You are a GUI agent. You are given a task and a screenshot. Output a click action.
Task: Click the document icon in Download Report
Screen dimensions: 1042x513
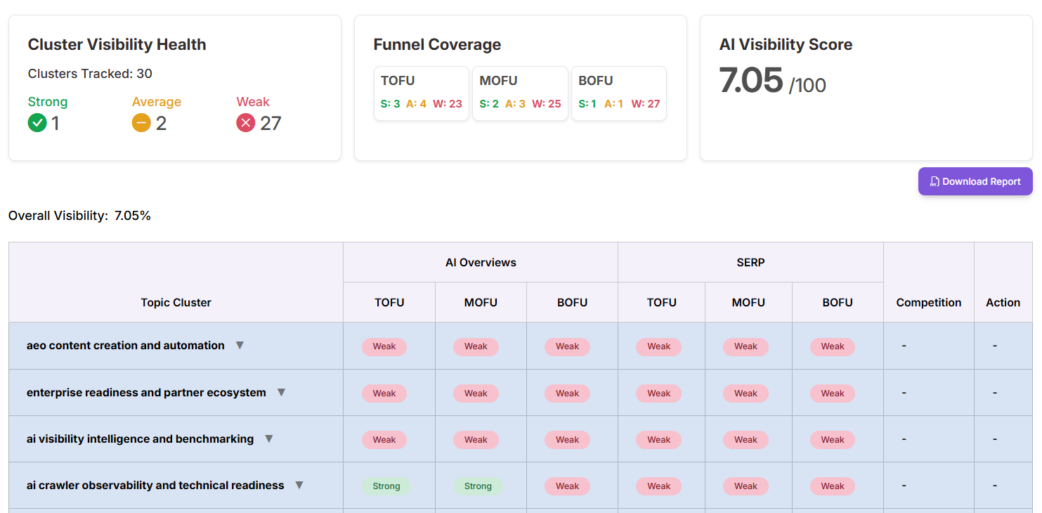pos(934,181)
